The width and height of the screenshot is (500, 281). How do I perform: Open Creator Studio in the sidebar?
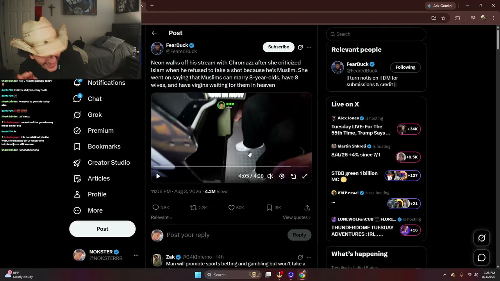[102, 163]
